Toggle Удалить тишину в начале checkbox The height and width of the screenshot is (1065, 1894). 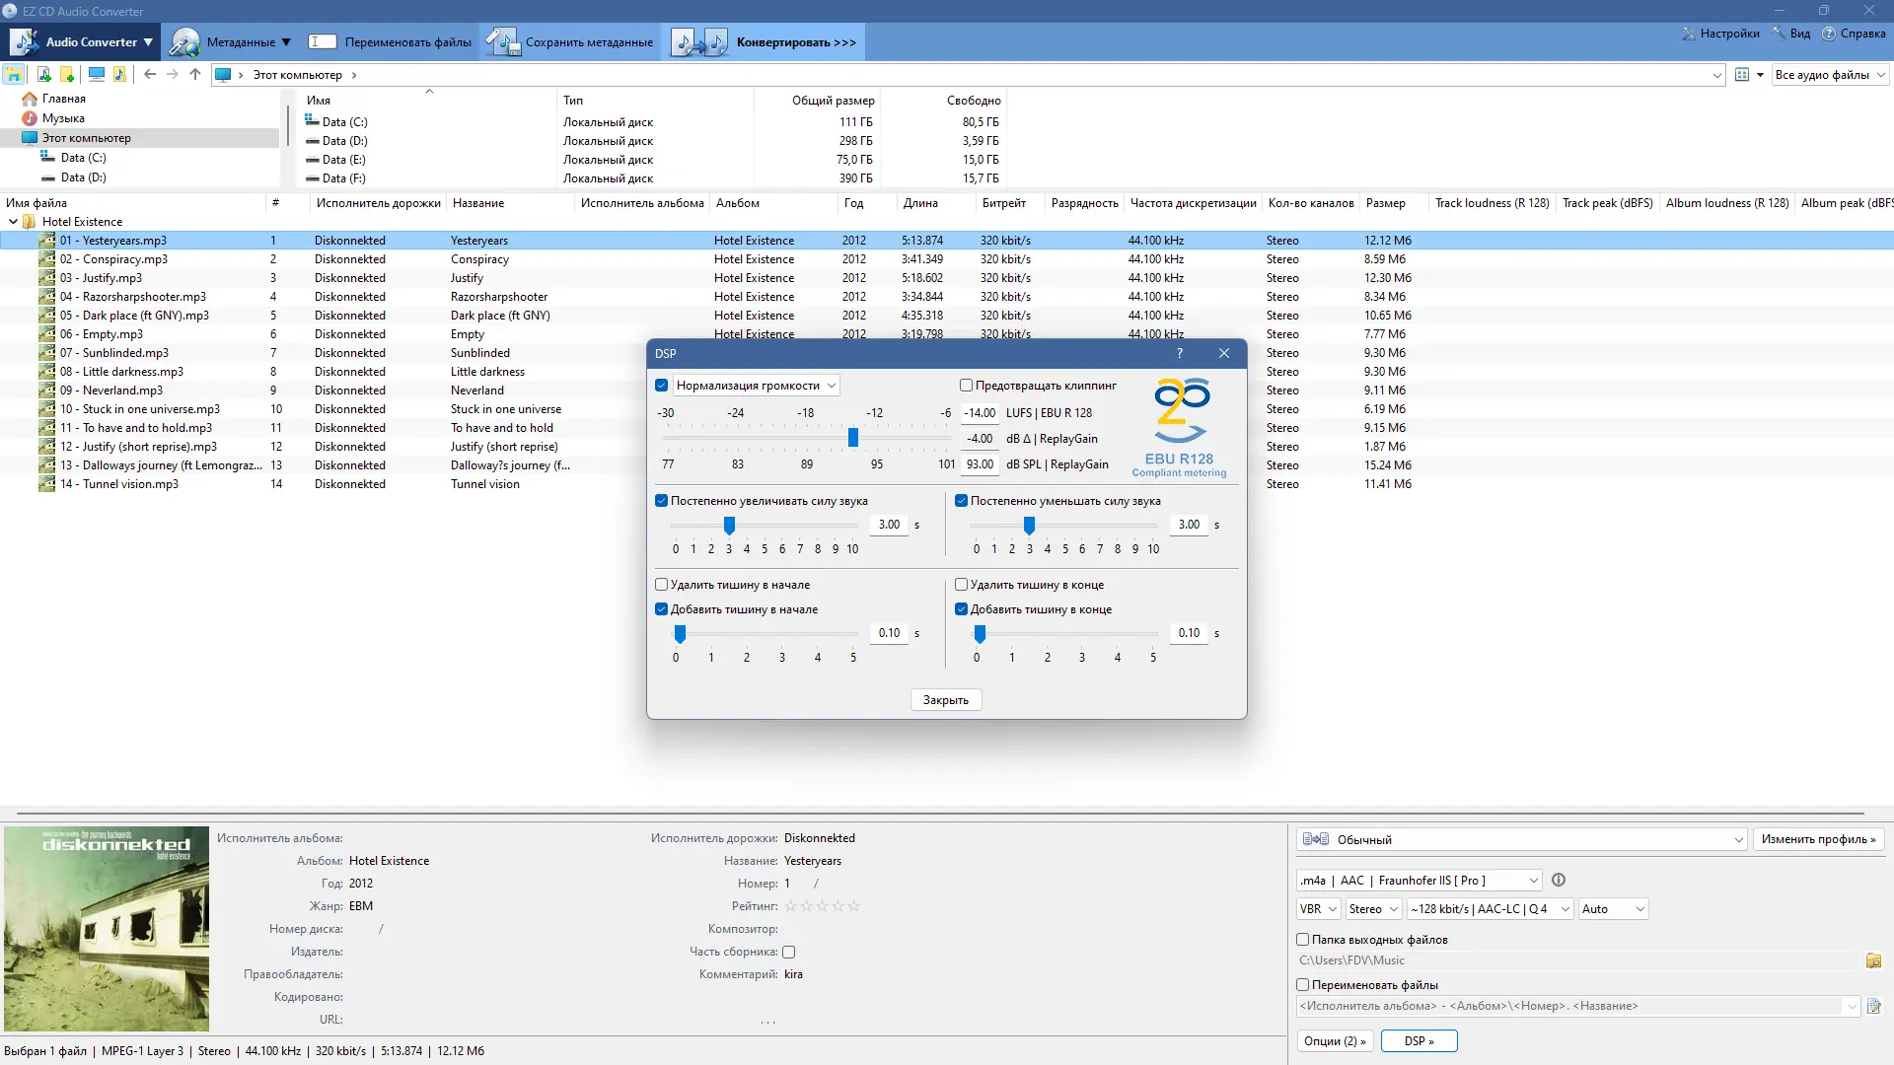(x=662, y=585)
